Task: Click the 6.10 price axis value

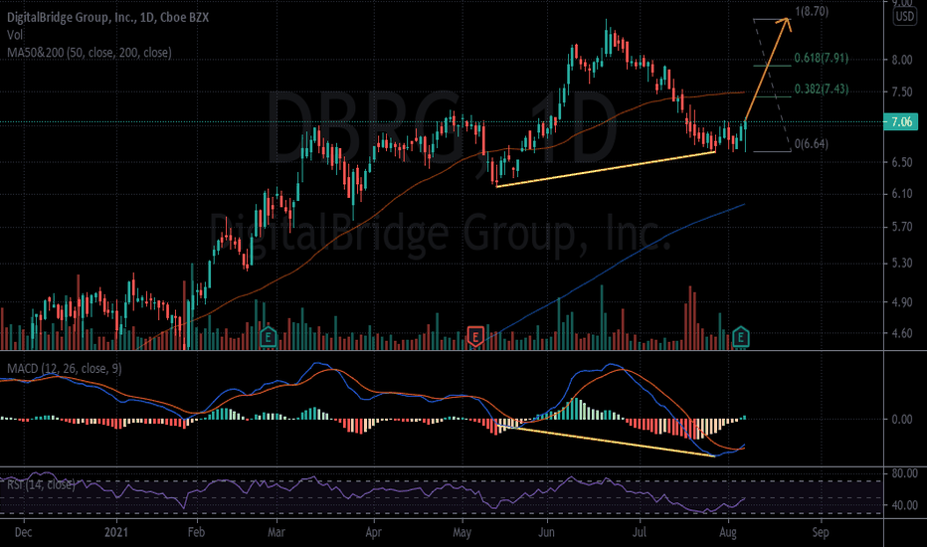Action: [901, 193]
